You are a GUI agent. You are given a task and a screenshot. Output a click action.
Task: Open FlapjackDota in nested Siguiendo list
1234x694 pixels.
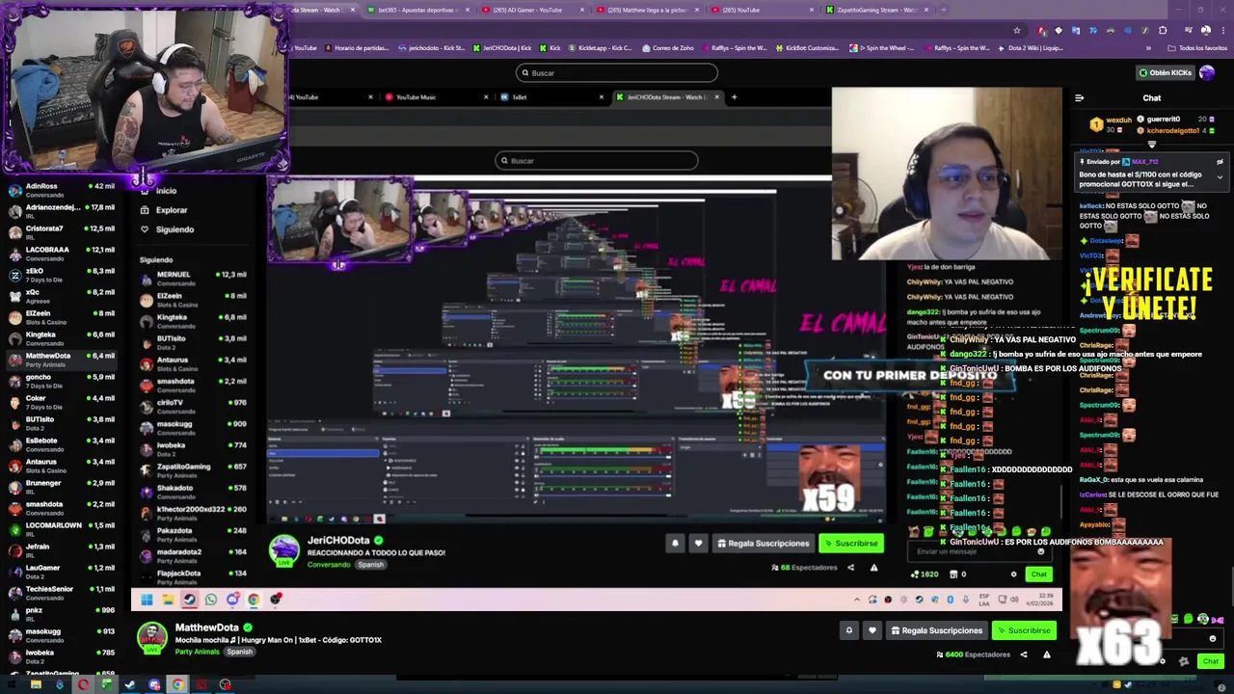(193, 576)
